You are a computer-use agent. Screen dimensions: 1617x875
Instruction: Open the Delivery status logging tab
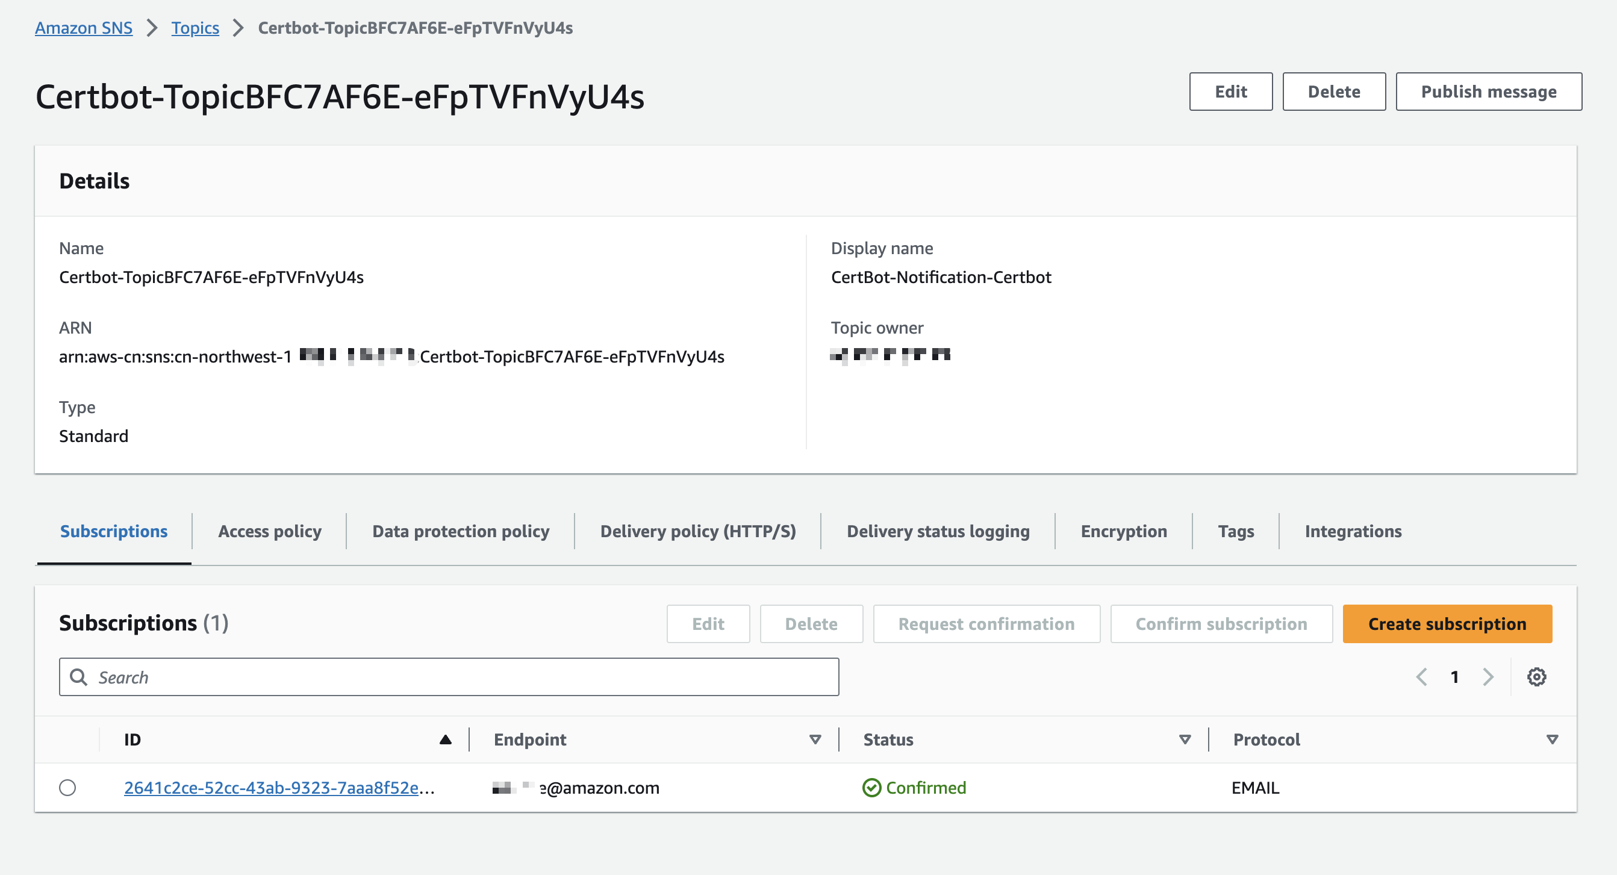(x=938, y=531)
